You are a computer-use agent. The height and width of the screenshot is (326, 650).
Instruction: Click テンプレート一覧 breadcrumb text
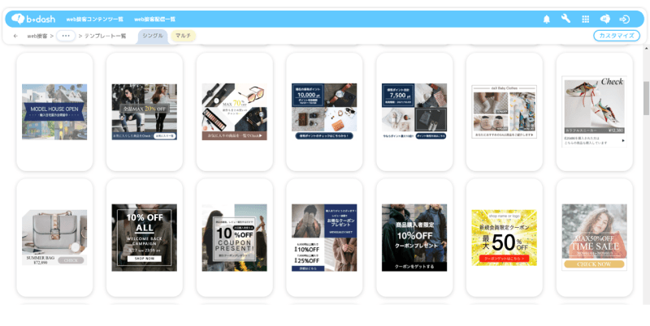(106, 36)
